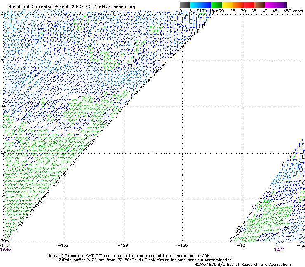Click the NOAA/NESDIS credit text
This screenshot has width=305, height=267.
pyautogui.click(x=243, y=265)
